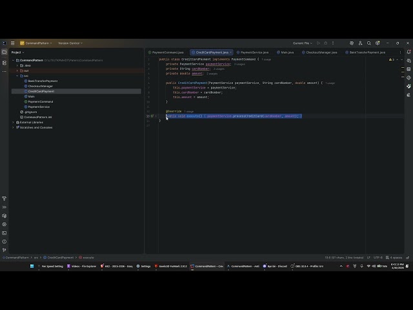
Task: Select Main class in project tree
Action: click(29, 96)
